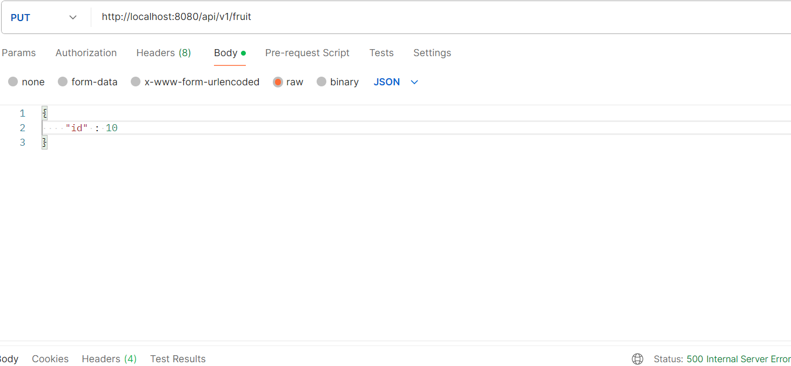Expand the JSON format dropdown chevron
This screenshot has width=791, height=366.
[x=414, y=82]
